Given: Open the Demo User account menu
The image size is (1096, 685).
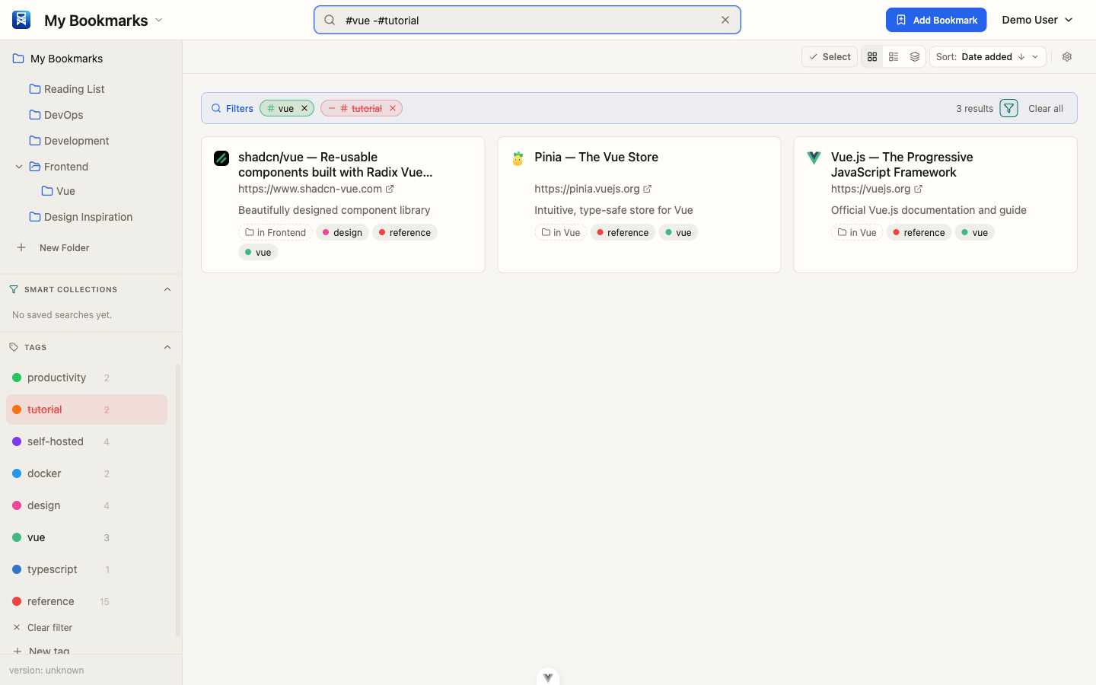Looking at the screenshot, I should point(1037,20).
